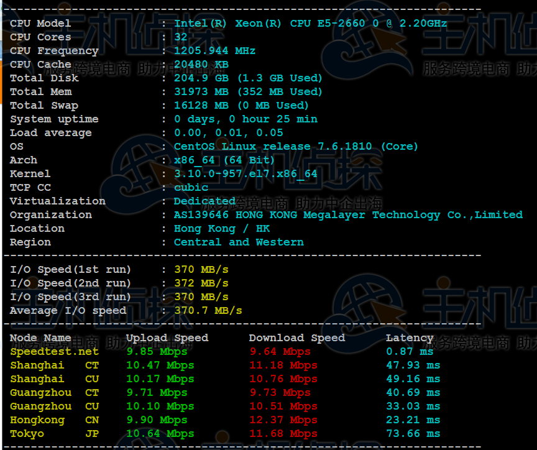This screenshot has width=537, height=450.
Task: Select the Region value Central and Western
Action: pyautogui.click(x=239, y=242)
